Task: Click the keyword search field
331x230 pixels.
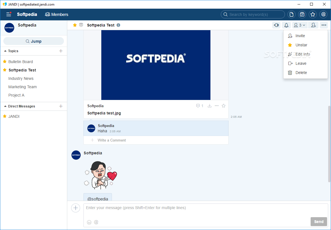Action: tap(253, 14)
